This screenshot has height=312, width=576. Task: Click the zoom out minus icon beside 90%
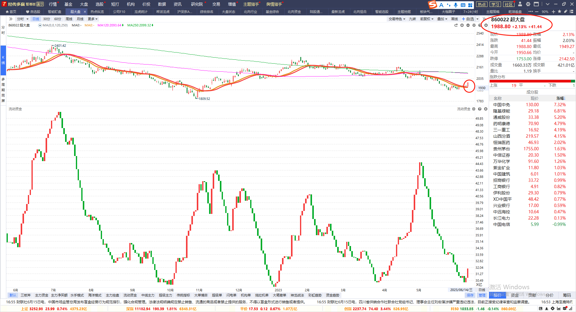coord(537,12)
